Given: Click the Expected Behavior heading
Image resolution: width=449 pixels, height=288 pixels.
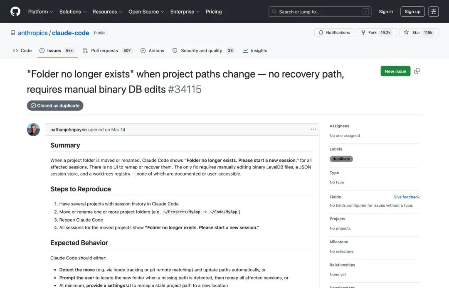Looking at the screenshot, I should click(79, 243).
